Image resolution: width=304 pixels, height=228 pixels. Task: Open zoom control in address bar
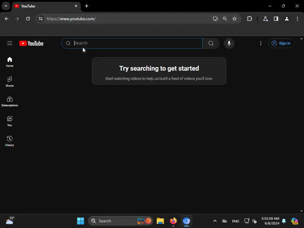pyautogui.click(x=225, y=19)
